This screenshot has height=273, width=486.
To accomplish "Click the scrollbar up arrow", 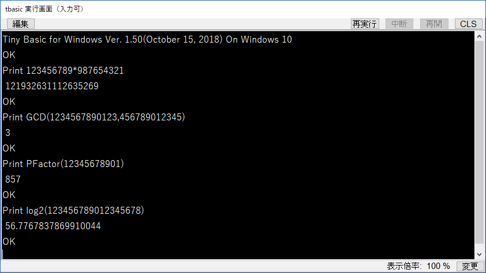I will [479, 36].
